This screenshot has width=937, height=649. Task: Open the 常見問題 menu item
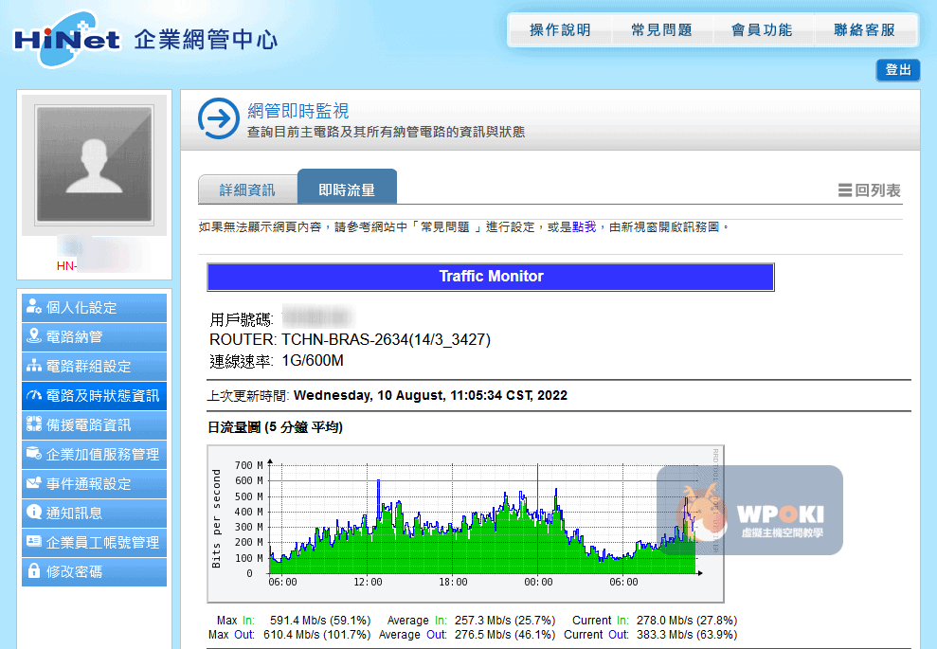661,30
